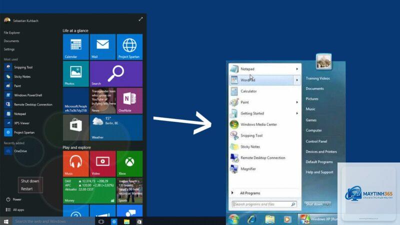
Task: Click Sebastian Kuhbach user account
Action: click(x=21, y=20)
